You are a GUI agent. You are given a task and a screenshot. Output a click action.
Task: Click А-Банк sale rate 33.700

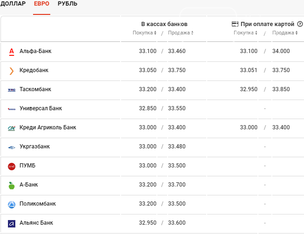tap(177, 185)
